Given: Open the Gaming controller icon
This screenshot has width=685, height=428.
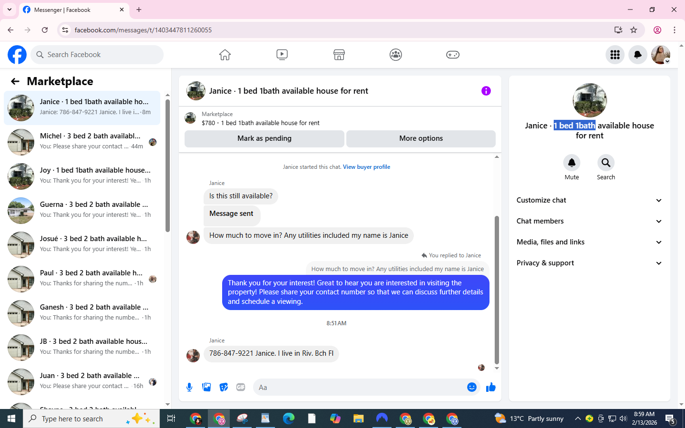Looking at the screenshot, I should 453,55.
